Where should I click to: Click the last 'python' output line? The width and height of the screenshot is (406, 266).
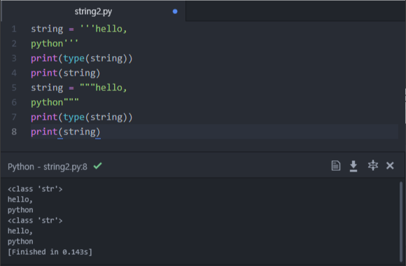click(20, 241)
